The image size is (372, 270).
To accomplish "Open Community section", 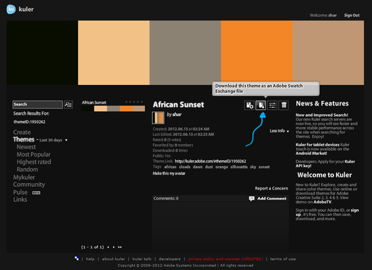I will [x=29, y=184].
